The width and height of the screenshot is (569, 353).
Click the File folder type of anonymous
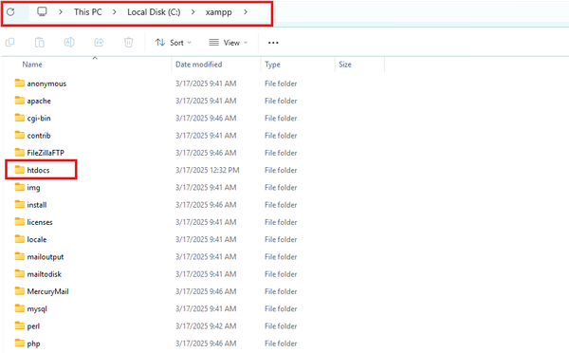coord(281,84)
